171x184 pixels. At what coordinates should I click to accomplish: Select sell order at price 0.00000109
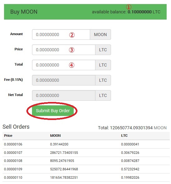click(x=86, y=169)
